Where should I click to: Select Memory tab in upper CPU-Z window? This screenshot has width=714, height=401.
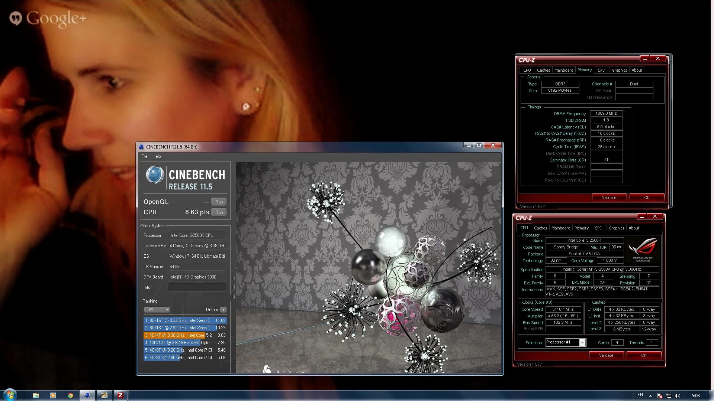click(585, 70)
